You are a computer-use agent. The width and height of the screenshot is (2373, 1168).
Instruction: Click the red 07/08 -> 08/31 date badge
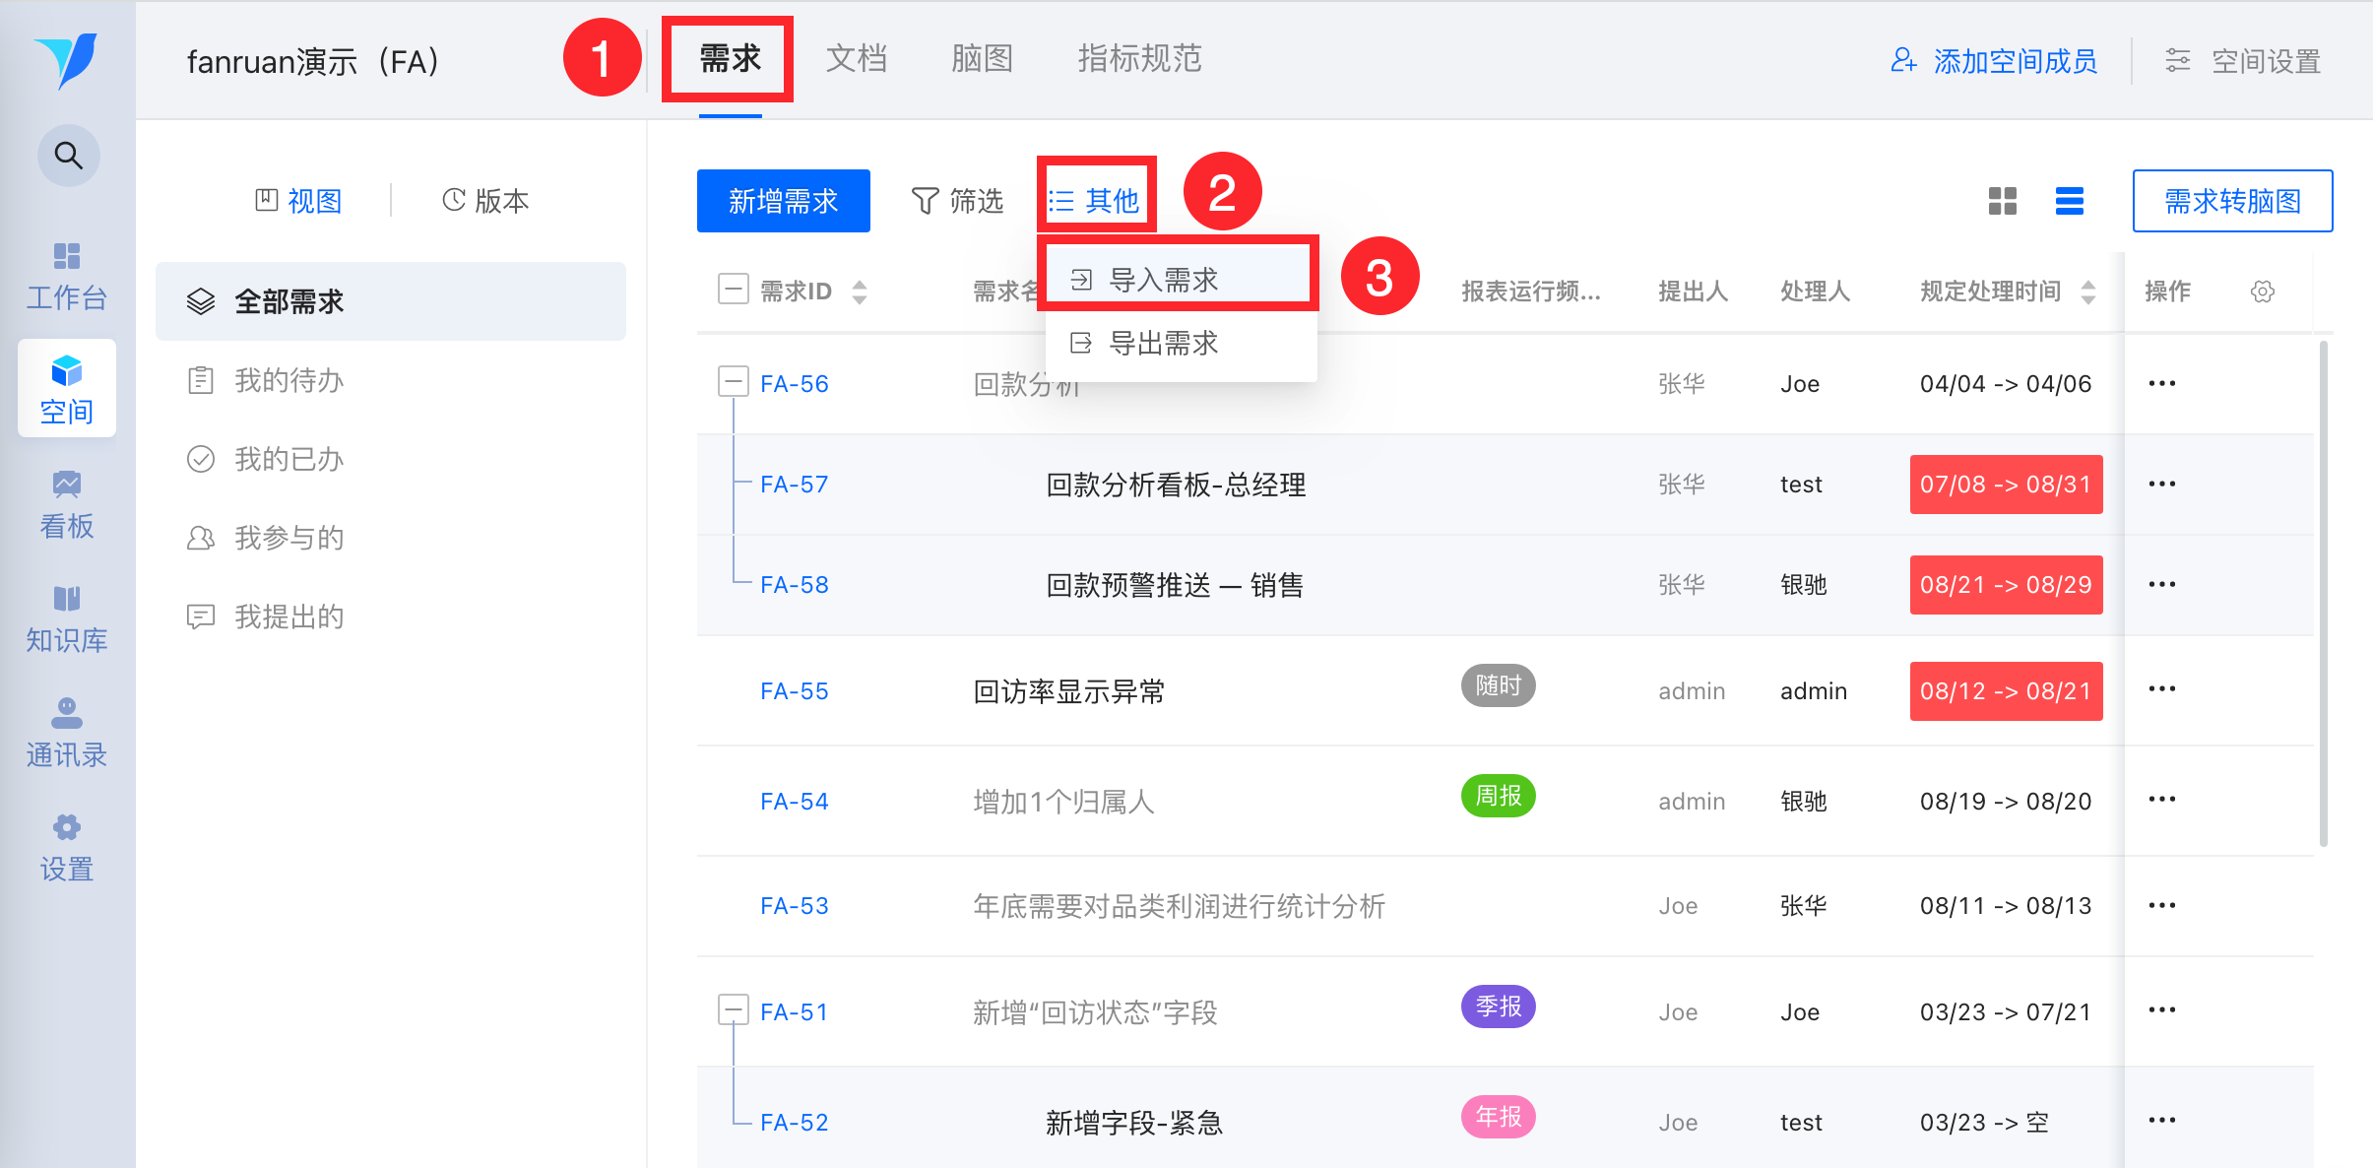(x=2005, y=485)
